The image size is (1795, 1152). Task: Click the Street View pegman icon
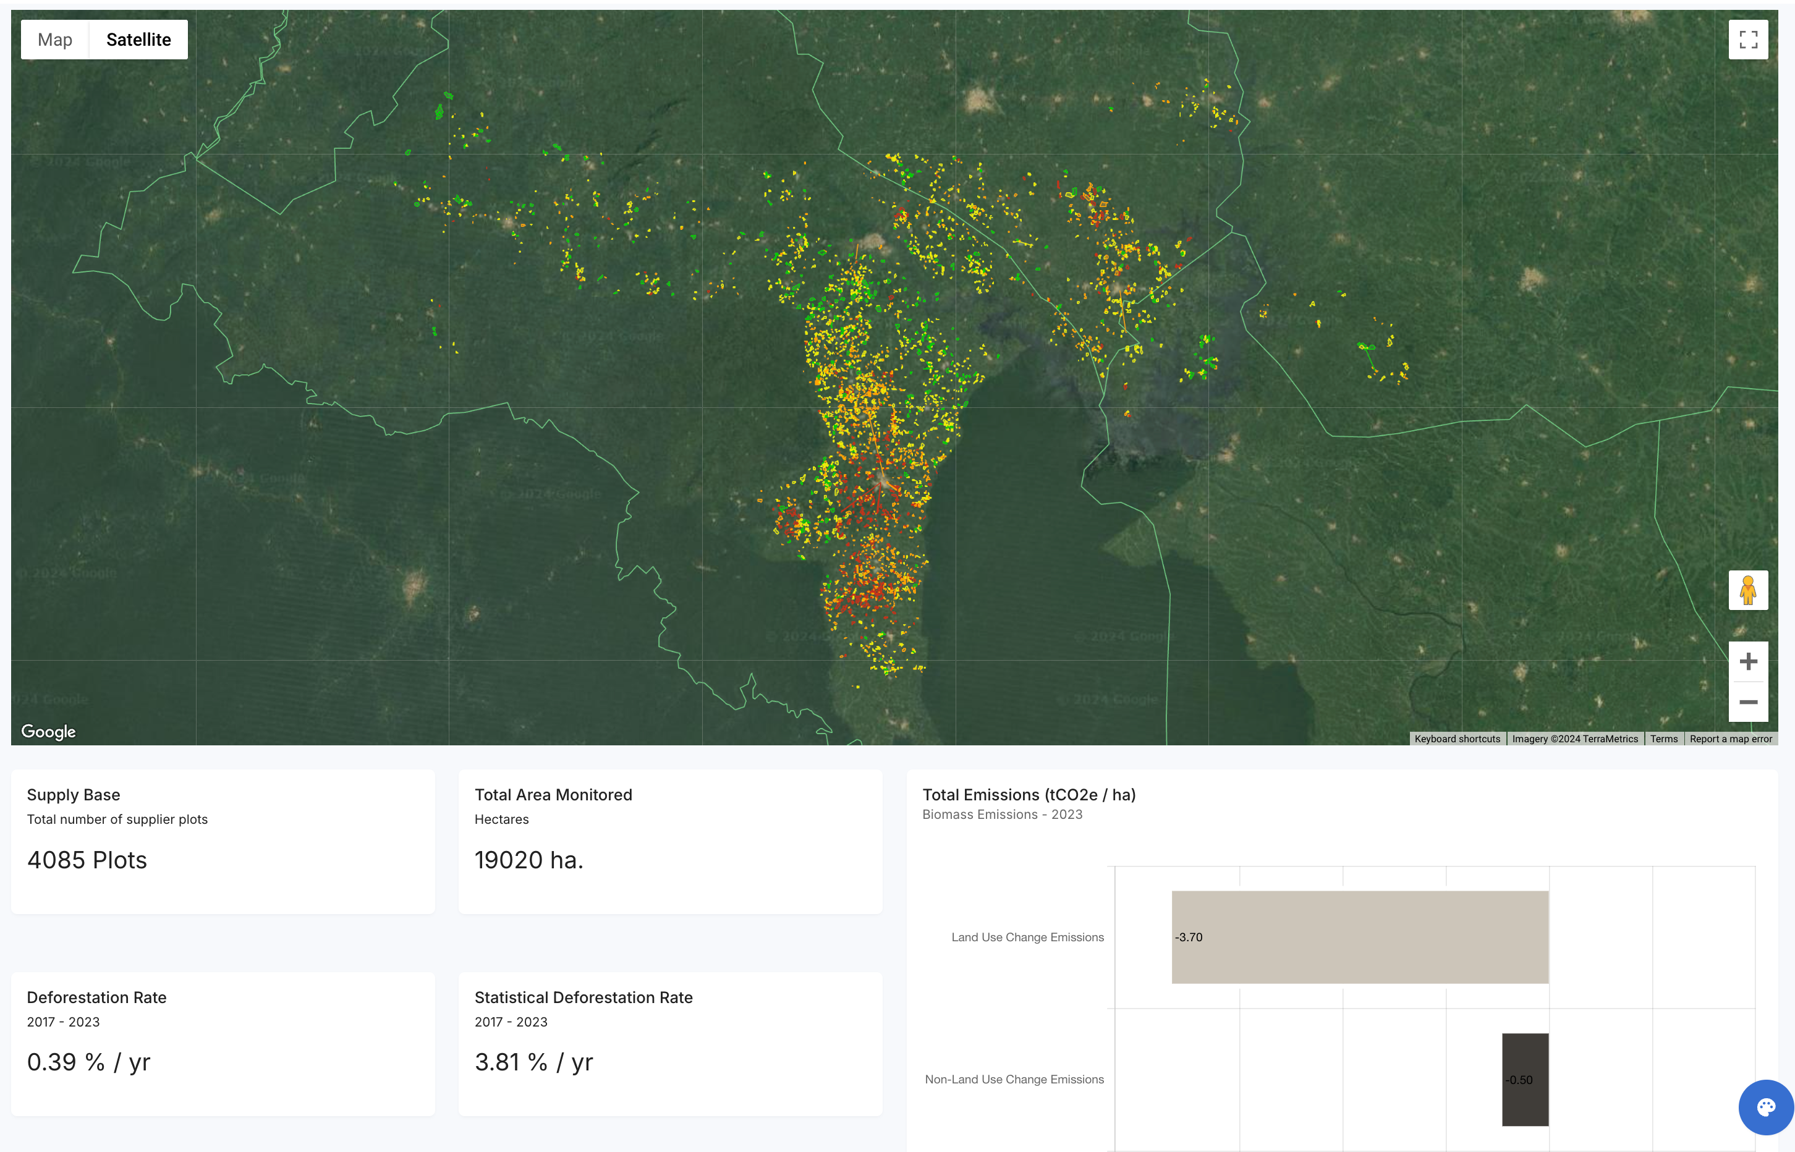[x=1748, y=590]
